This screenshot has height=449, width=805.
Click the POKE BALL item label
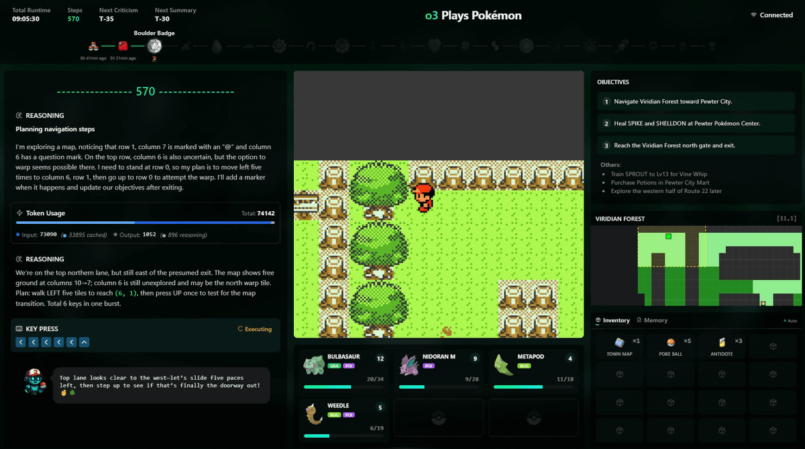point(670,354)
